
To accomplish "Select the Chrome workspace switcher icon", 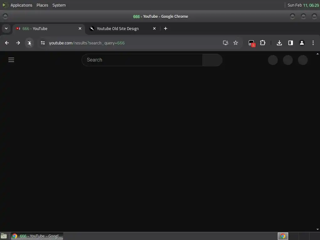I will click(x=283, y=236).
